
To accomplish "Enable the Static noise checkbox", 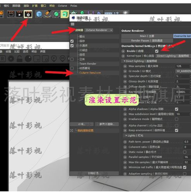I will [185, 152].
